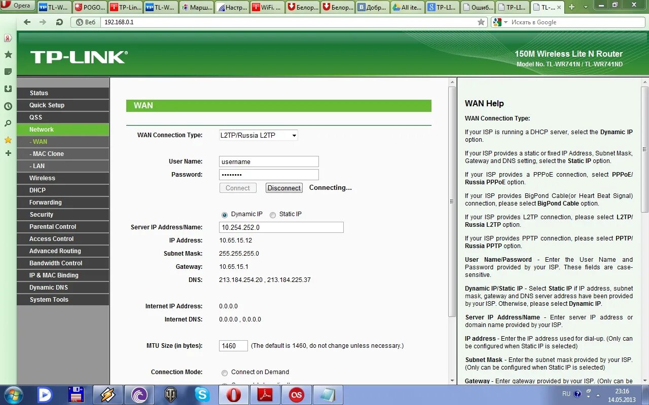Open the bookmarks star panel in sidebar
Image resolution: width=649 pixels, height=405 pixels.
point(8,55)
